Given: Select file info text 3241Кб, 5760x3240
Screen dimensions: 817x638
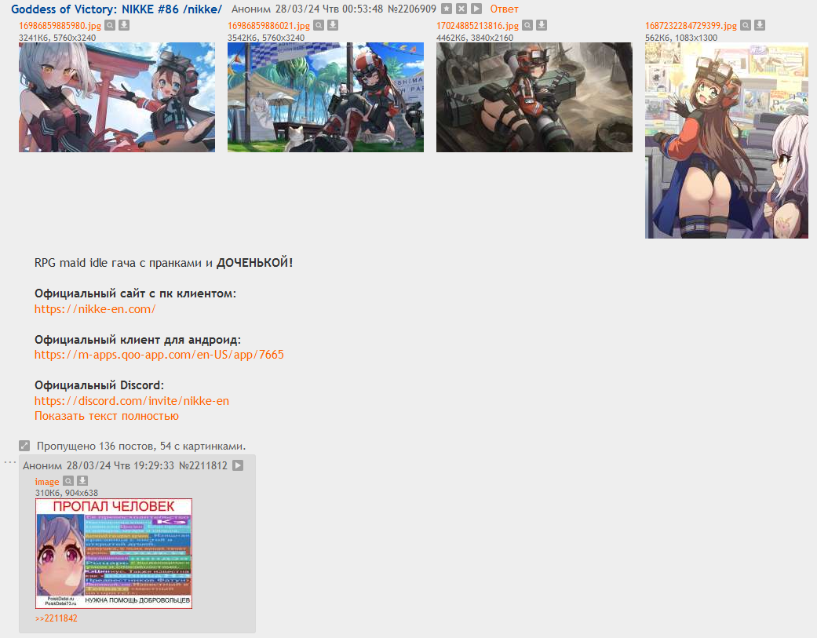Looking at the screenshot, I should (x=57, y=38).
